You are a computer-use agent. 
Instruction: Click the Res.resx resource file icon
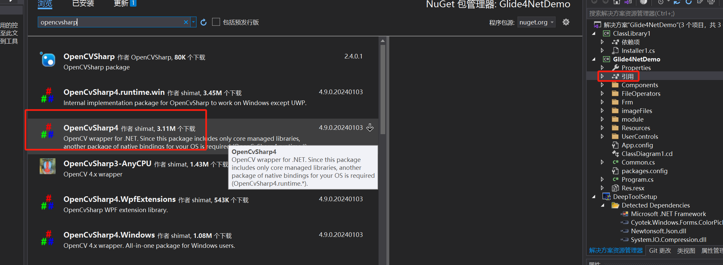pos(615,188)
